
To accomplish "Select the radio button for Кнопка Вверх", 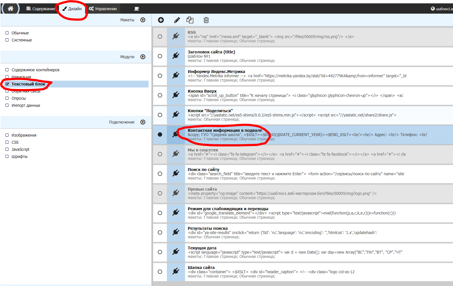I will (x=160, y=95).
